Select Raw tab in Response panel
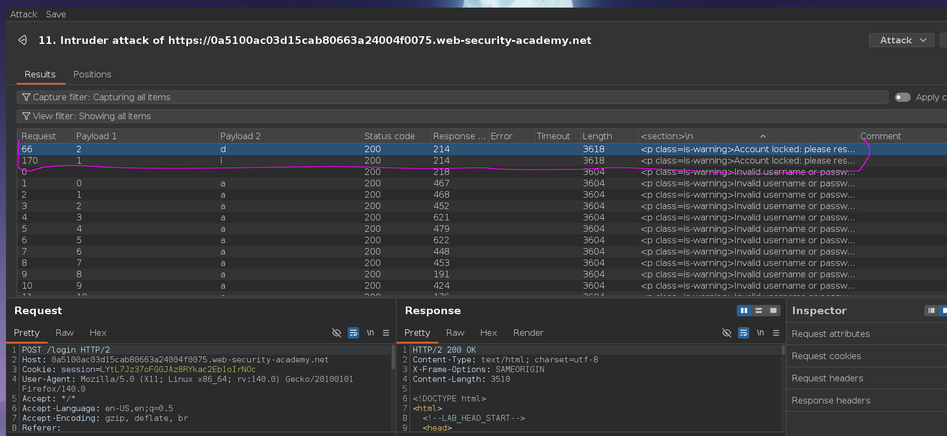Screen dimensions: 947x436 click(x=455, y=333)
